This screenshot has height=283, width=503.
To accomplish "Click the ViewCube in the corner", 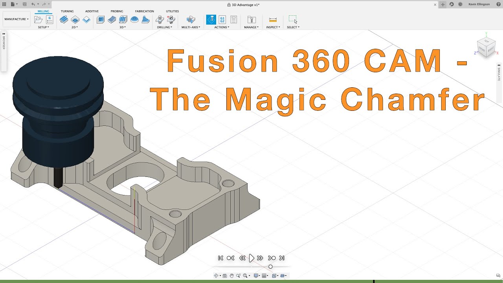I will [x=486, y=46].
